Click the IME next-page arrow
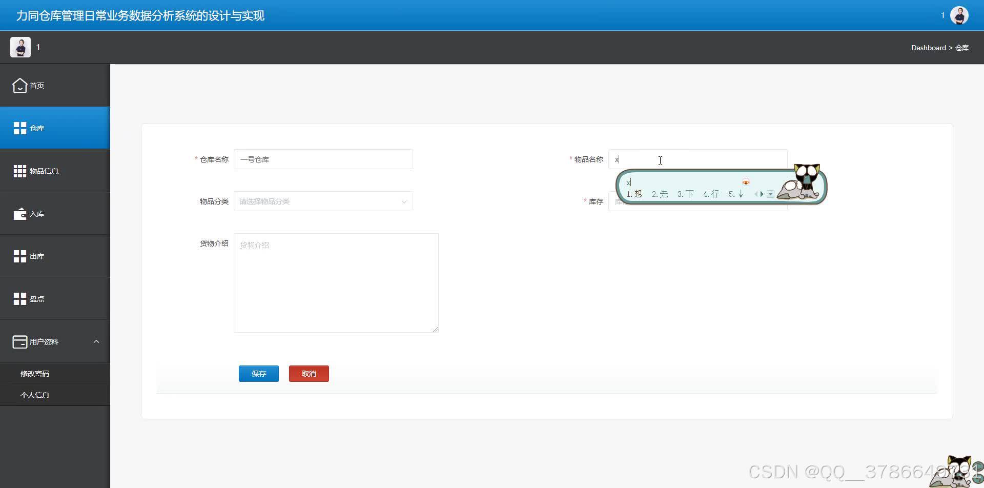The height and width of the screenshot is (488, 984). [x=762, y=194]
